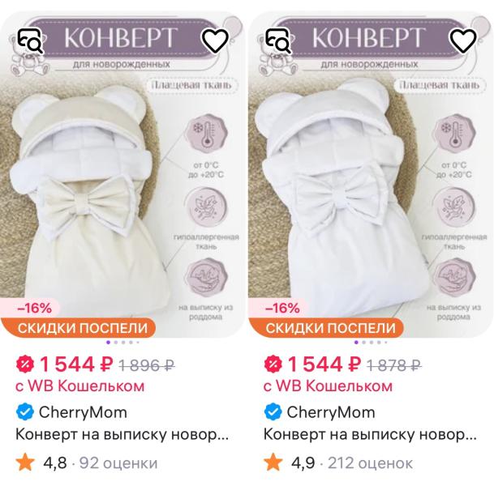Click the discount percent badge beside 1 878 ₽ price
494x486 pixels.
273,364
